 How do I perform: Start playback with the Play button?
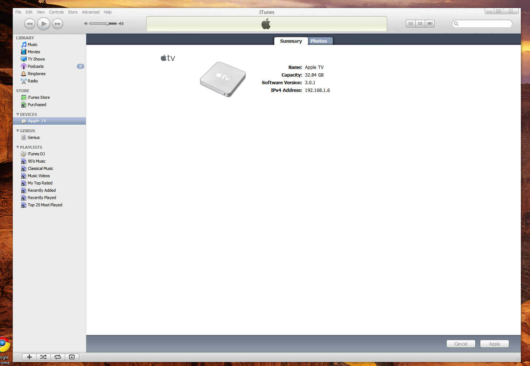coord(44,24)
